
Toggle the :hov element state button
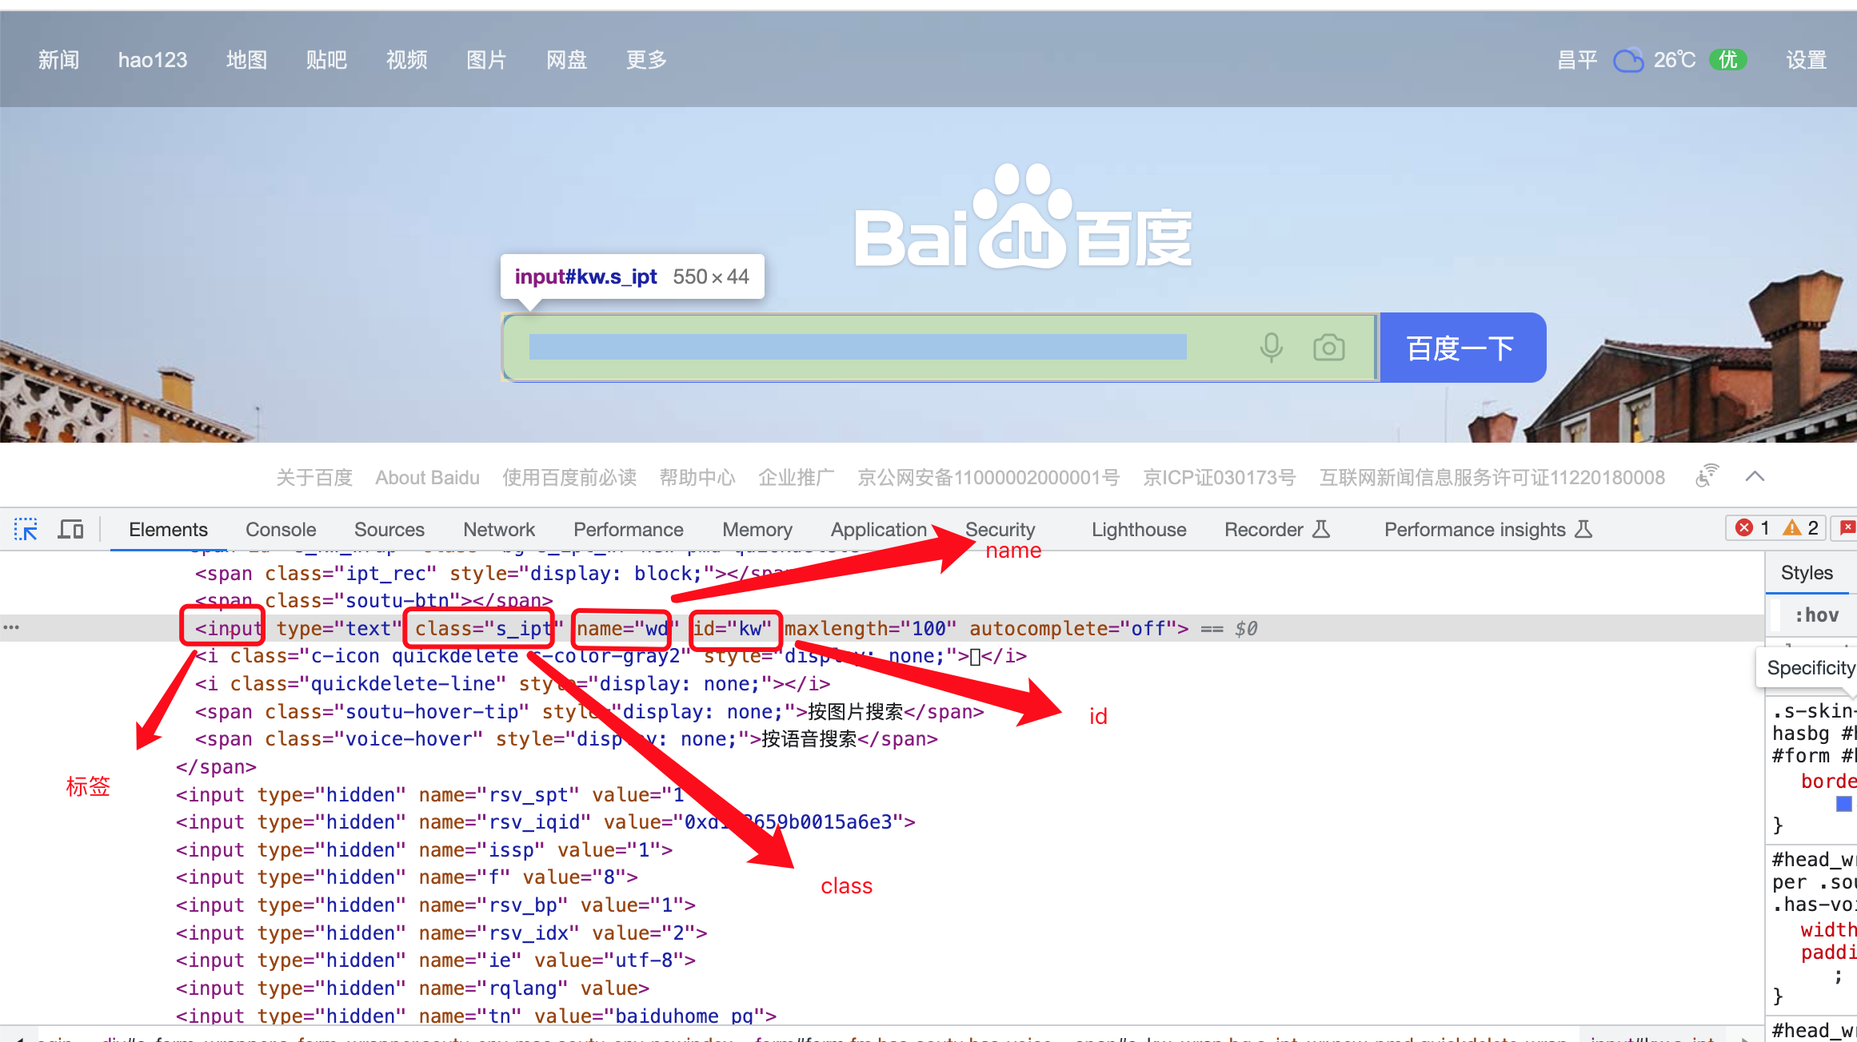[x=1816, y=615]
